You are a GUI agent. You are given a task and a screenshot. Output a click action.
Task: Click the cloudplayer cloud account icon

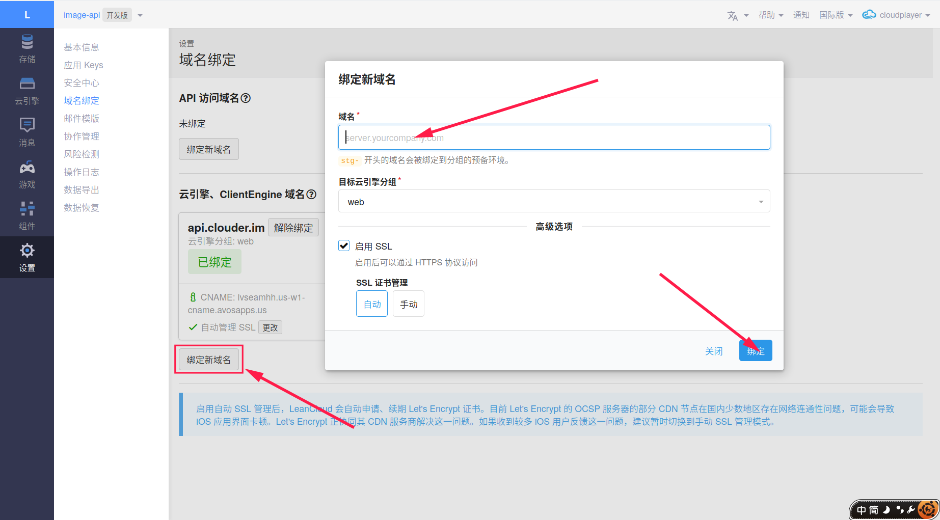tap(869, 15)
